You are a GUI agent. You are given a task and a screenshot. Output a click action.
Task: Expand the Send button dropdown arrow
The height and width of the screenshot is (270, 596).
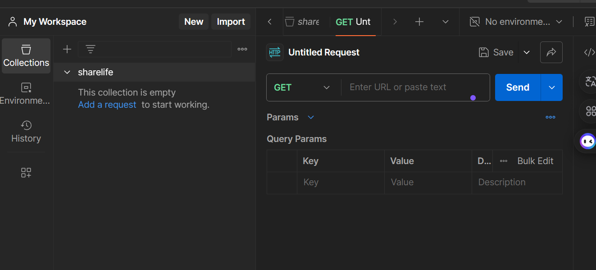pos(552,87)
